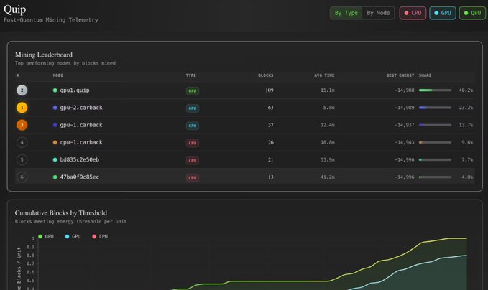Switch to the By Type view
Image resolution: width=488 pixels, height=290 pixels.
pos(346,13)
